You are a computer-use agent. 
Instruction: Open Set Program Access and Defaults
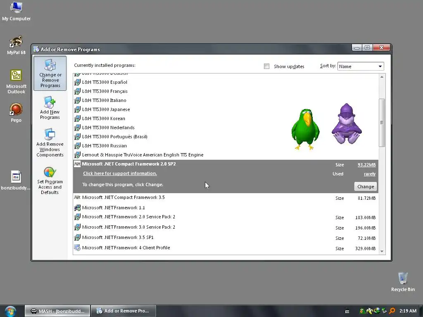[50, 181]
